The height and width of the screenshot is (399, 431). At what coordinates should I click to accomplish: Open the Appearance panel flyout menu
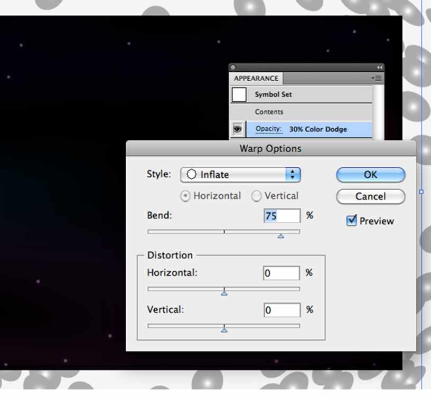coord(377,78)
